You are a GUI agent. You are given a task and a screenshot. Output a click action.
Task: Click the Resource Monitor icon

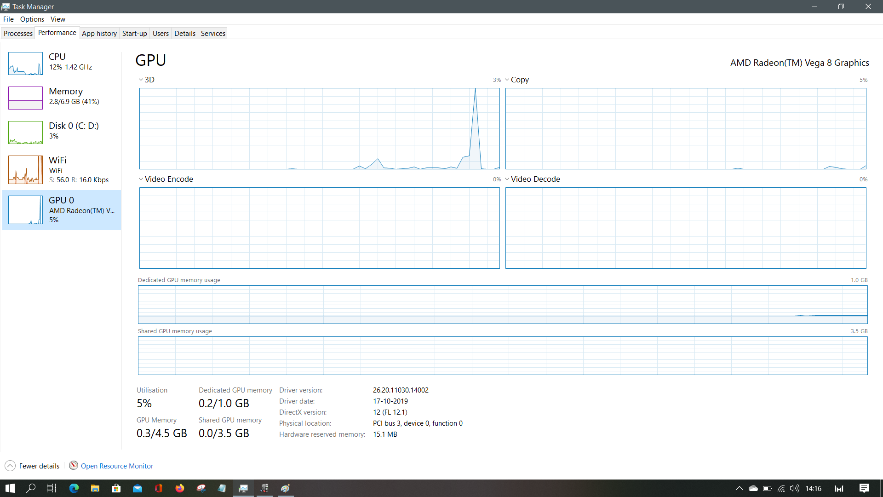coord(73,465)
